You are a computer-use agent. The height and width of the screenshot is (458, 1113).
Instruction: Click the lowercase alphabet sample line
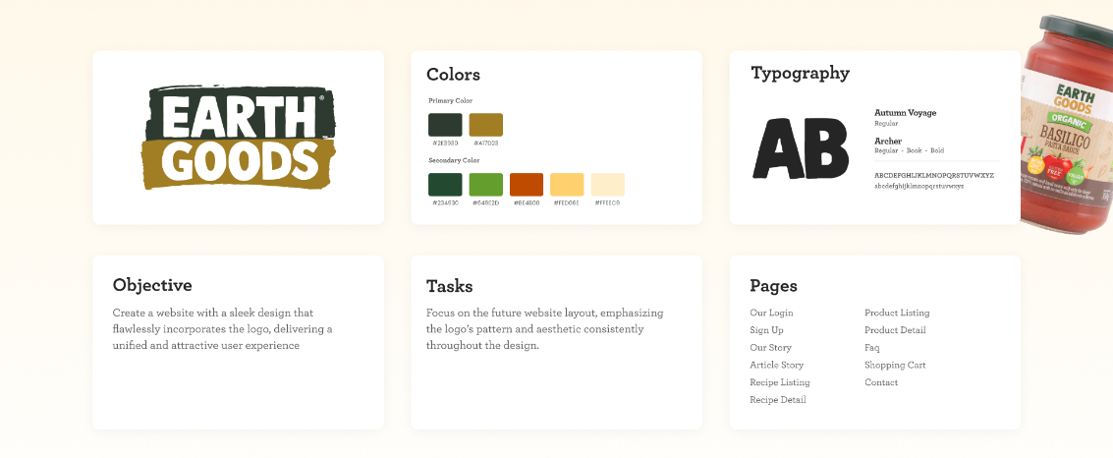(919, 186)
